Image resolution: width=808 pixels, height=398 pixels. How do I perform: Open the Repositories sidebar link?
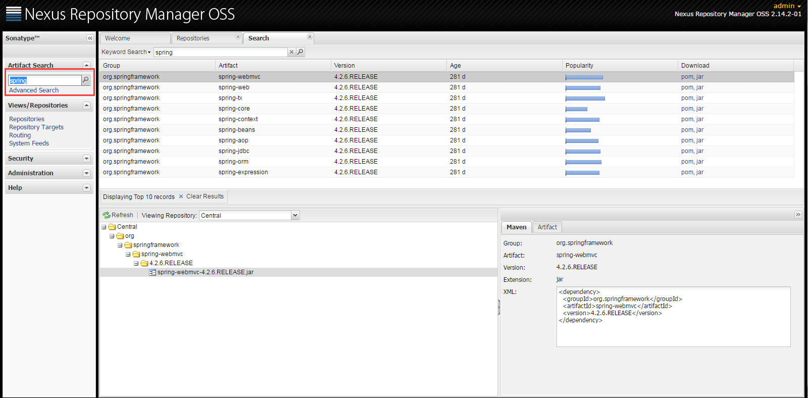(27, 119)
